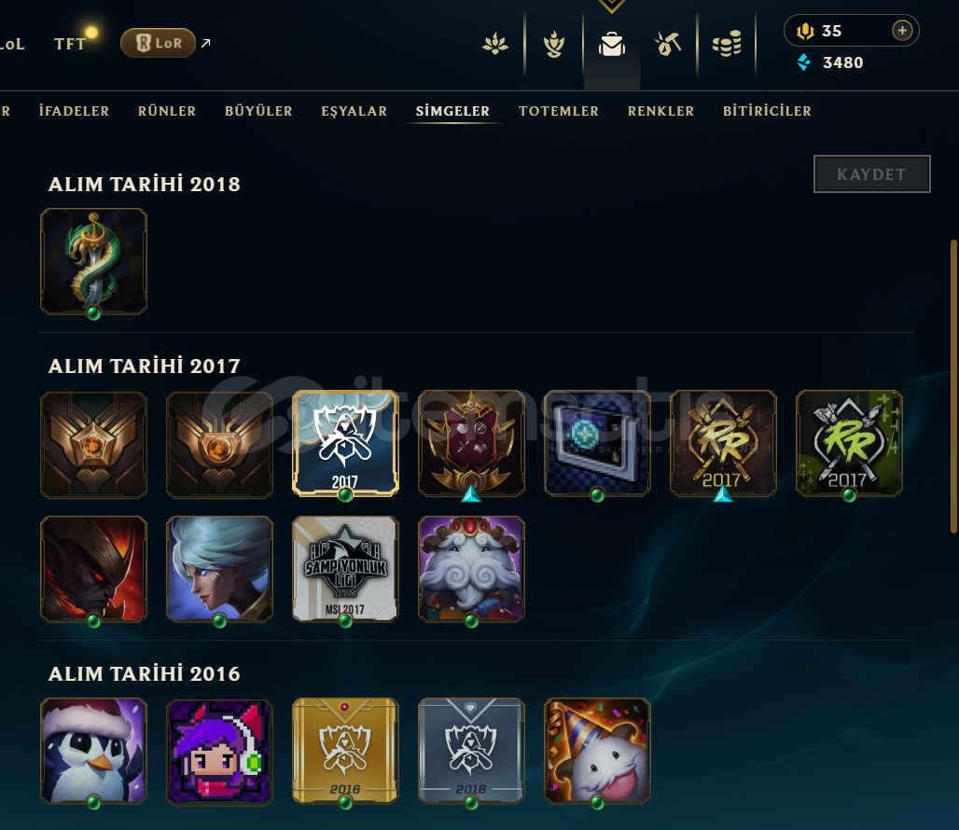
Task: Go to the BİTİRİCİLER tab
Action: [767, 111]
